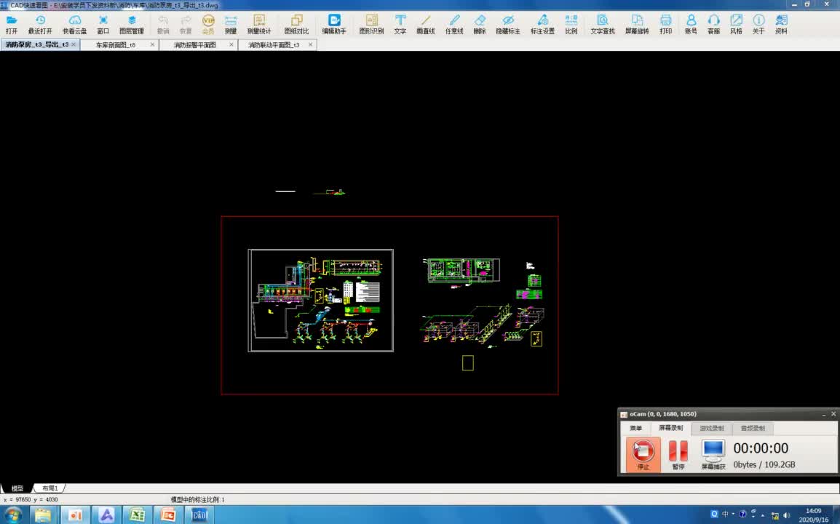Show hidden system tray icons
Viewport: 840px width, 524px height.
[x=762, y=515]
